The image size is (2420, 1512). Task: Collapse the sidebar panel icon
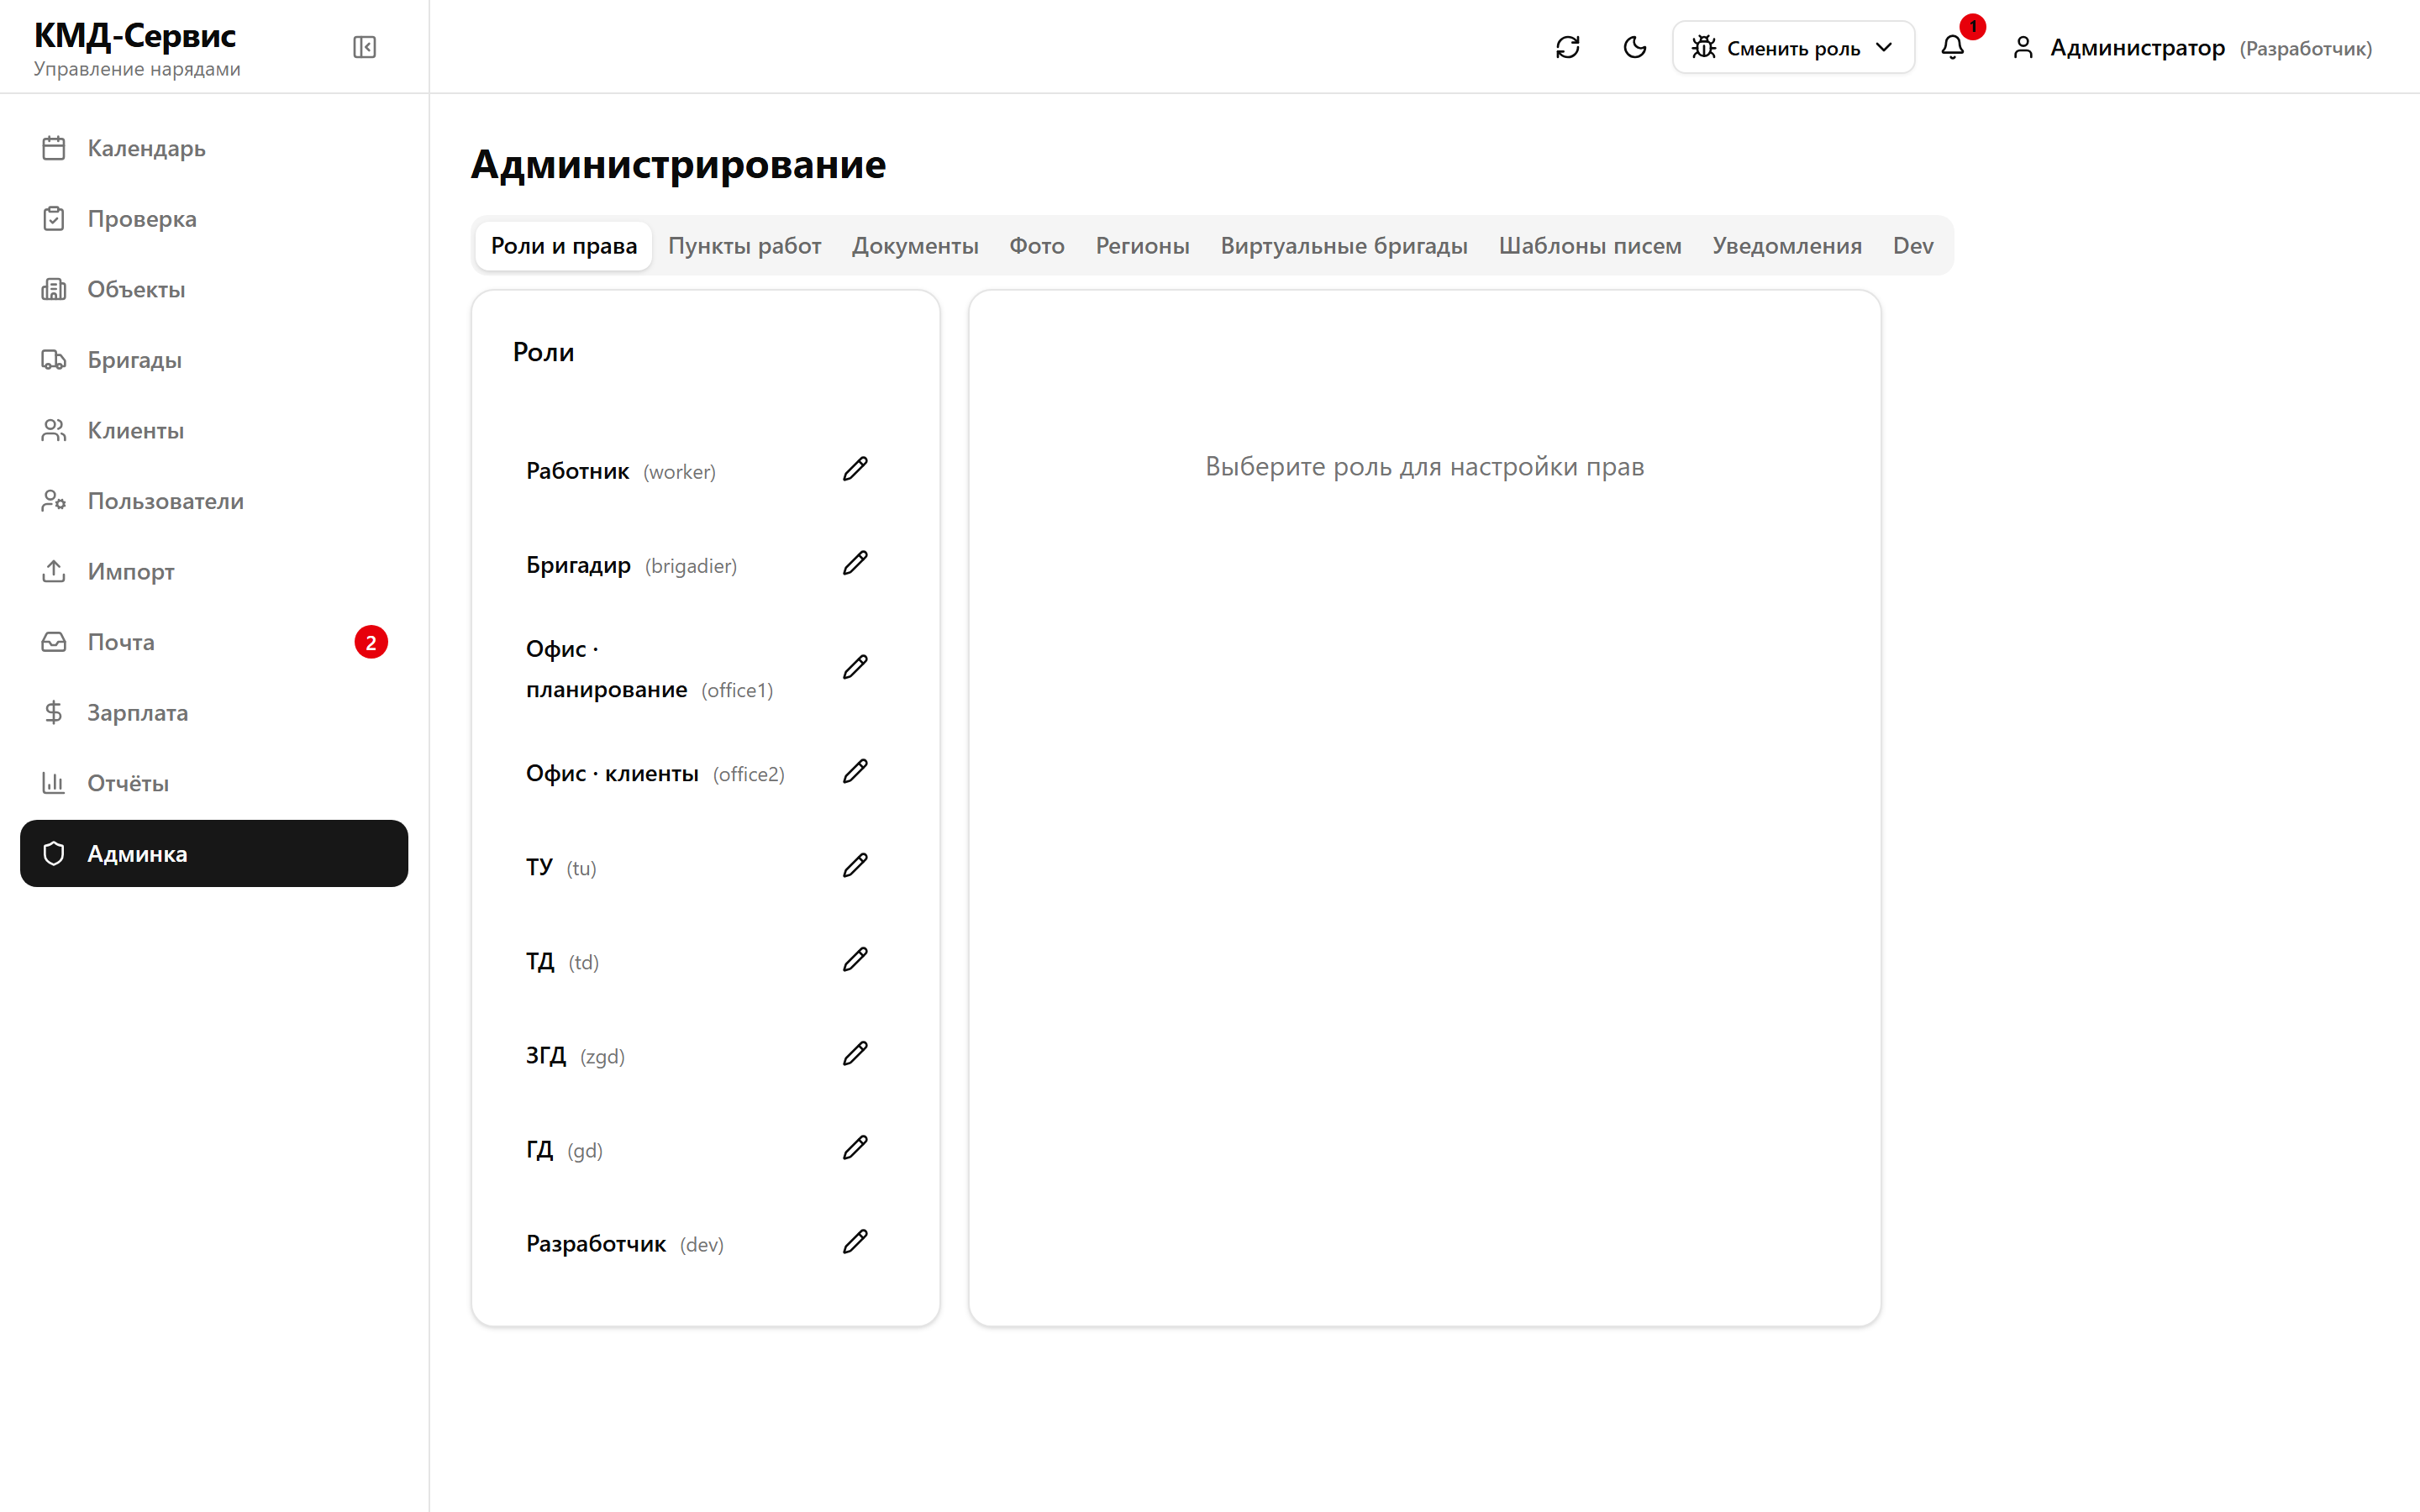(364, 47)
